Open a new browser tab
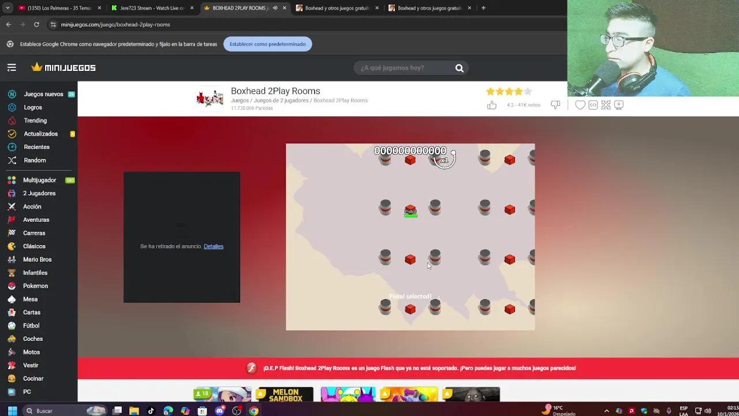 (x=483, y=8)
